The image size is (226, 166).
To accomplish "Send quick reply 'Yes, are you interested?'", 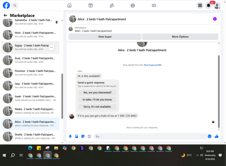I will (97, 92).
